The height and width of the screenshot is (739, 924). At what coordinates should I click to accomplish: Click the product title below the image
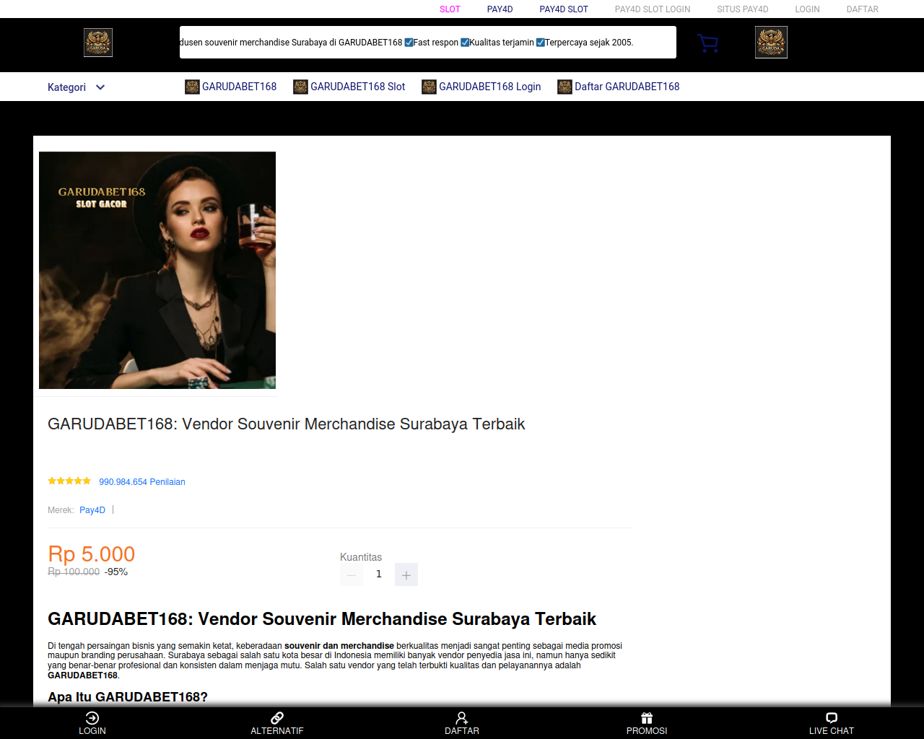point(287,424)
